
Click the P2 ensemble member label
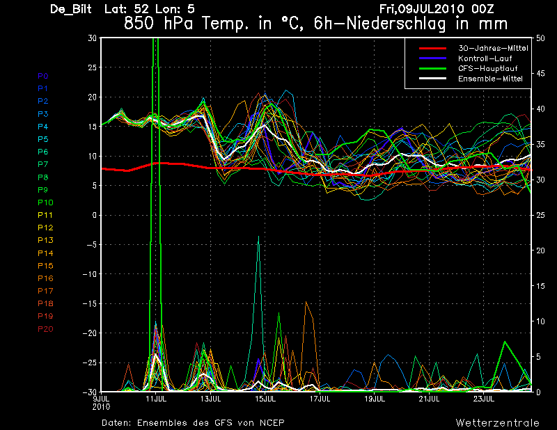[x=43, y=101]
